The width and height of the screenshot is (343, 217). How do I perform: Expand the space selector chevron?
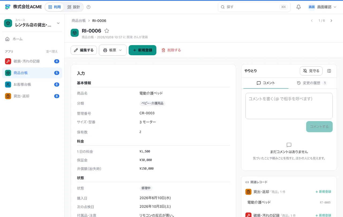(58, 23)
